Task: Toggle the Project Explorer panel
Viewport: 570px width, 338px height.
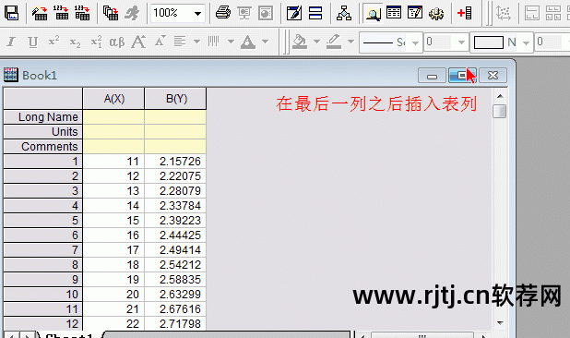Action: 373,13
